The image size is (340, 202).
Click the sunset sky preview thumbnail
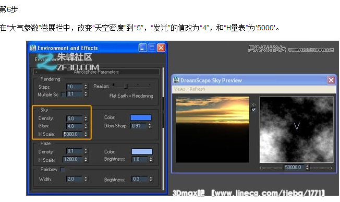(213, 129)
